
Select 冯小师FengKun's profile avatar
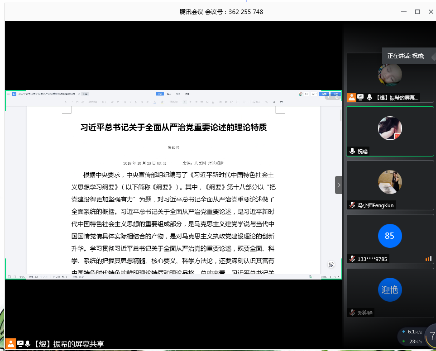(x=390, y=182)
